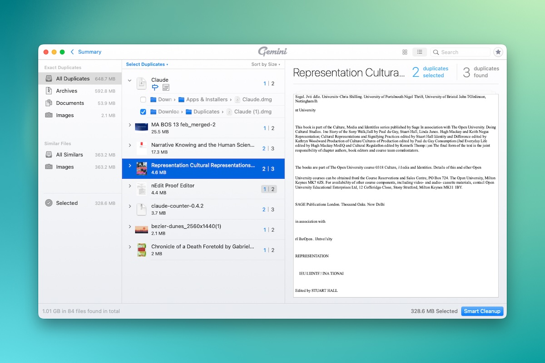Image resolution: width=545 pixels, height=363 pixels.
Task: Click Narrative Knowing document thumbnail
Action: click(x=142, y=148)
